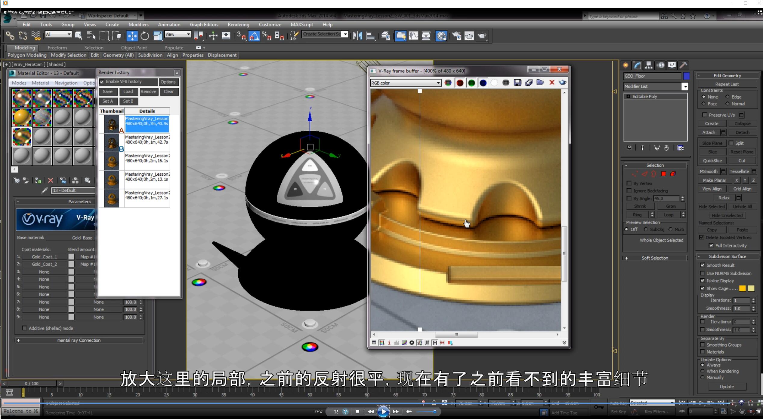Image resolution: width=763 pixels, height=419 pixels.
Task: Switch to red channel in V-Ray frame buffer
Action: pos(460,83)
